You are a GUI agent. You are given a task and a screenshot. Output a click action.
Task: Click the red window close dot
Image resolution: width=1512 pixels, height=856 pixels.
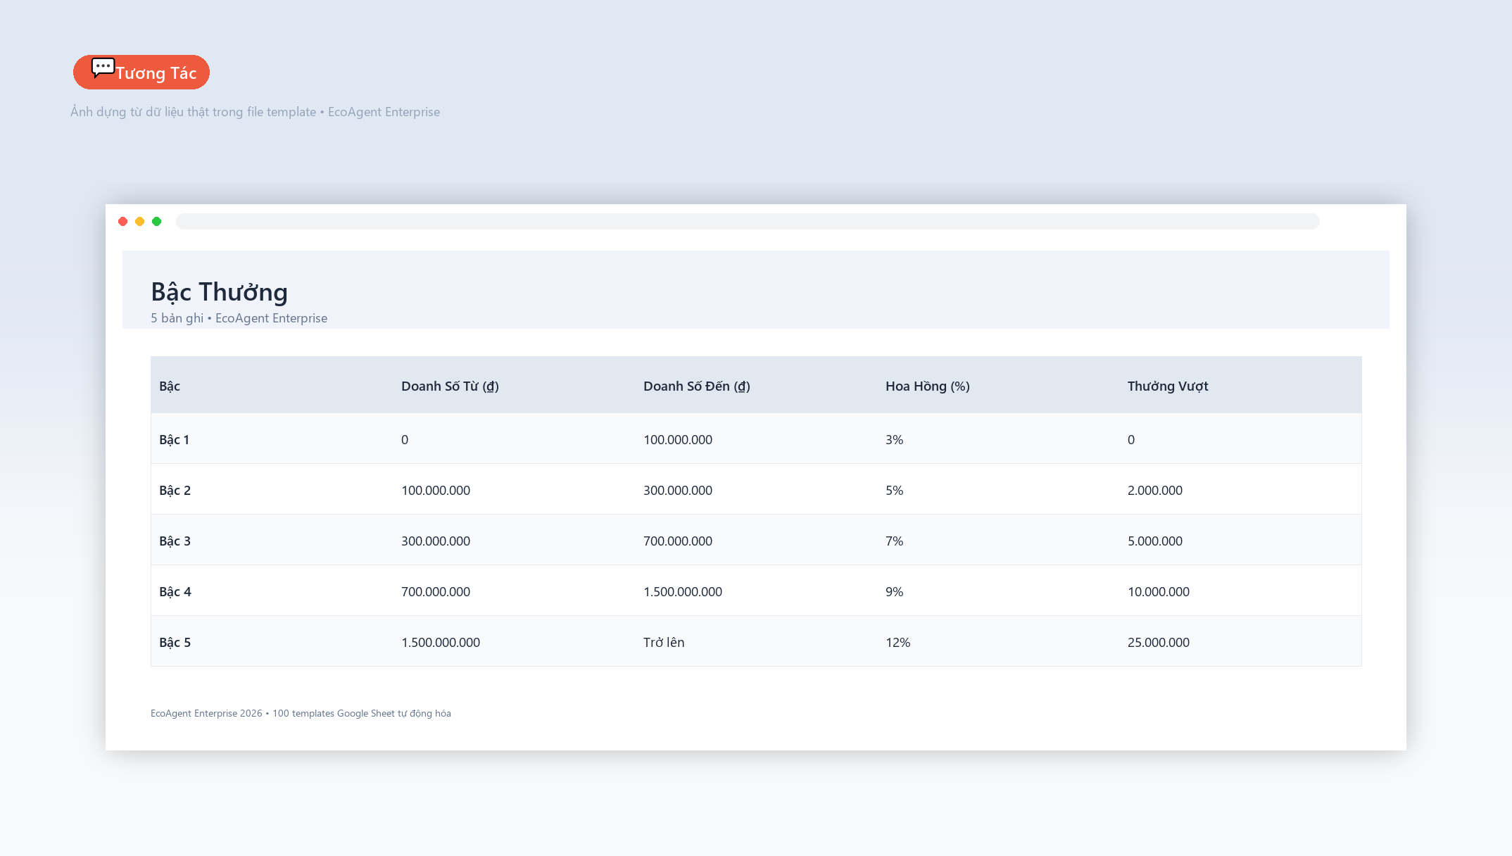coord(123,222)
